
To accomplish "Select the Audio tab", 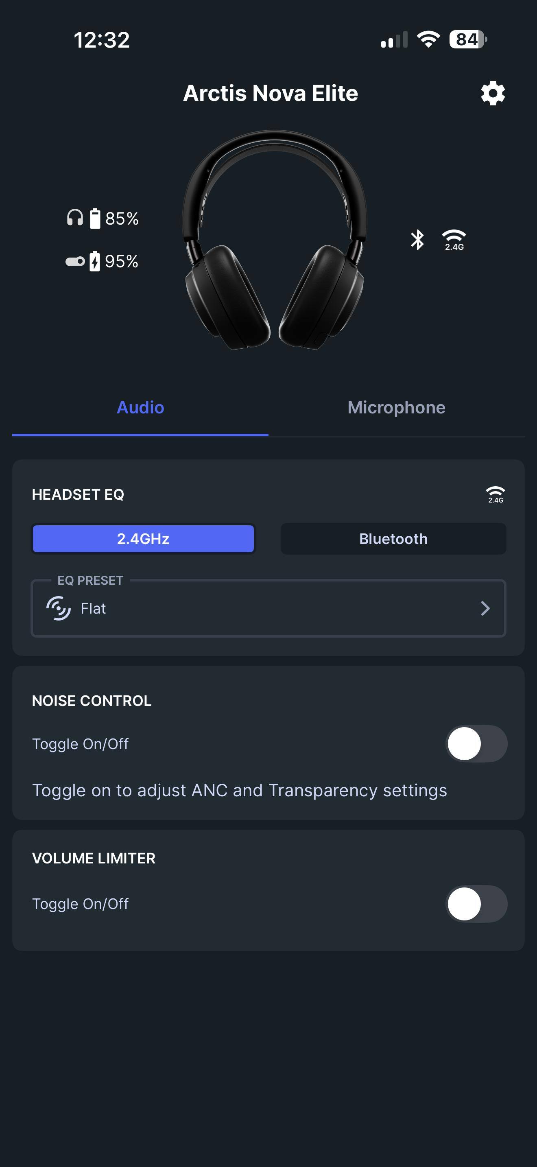I will pos(140,407).
